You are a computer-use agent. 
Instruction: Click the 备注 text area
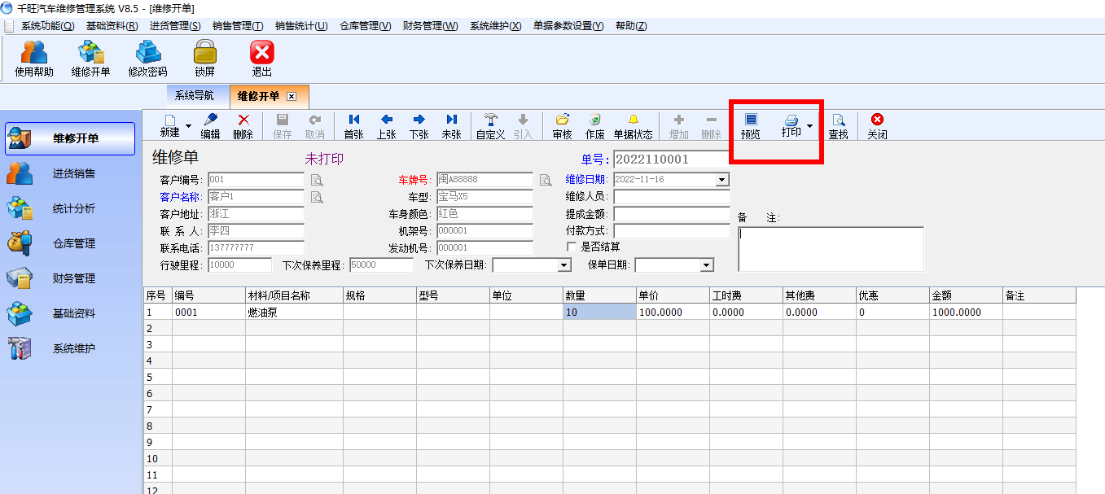(831, 248)
